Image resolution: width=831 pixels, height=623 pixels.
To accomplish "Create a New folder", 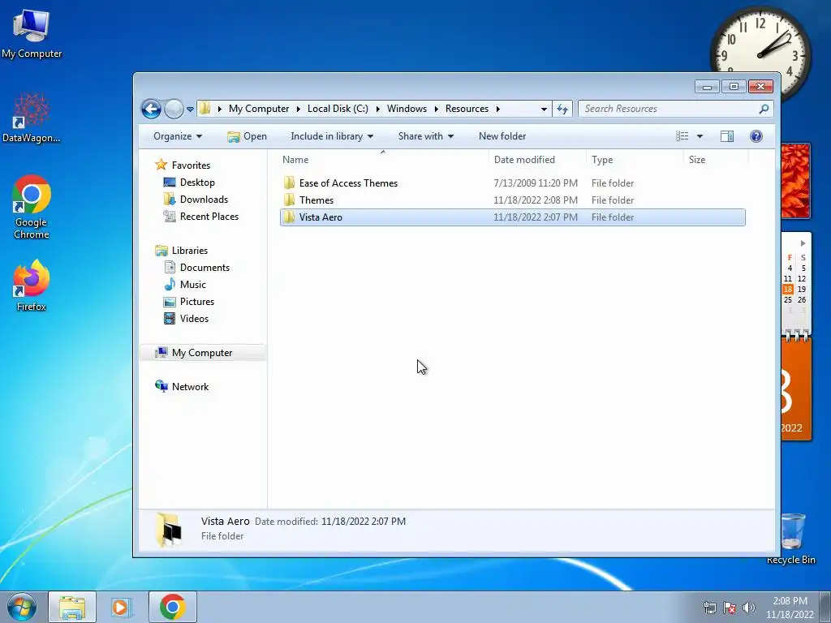I will pyautogui.click(x=502, y=136).
